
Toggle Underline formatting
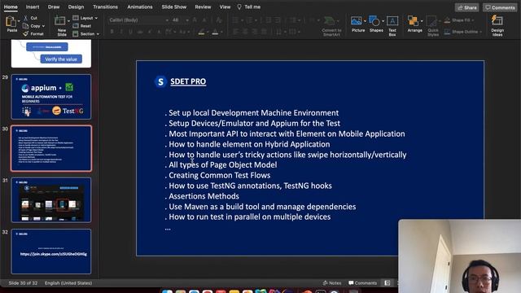pyautogui.click(x=130, y=32)
